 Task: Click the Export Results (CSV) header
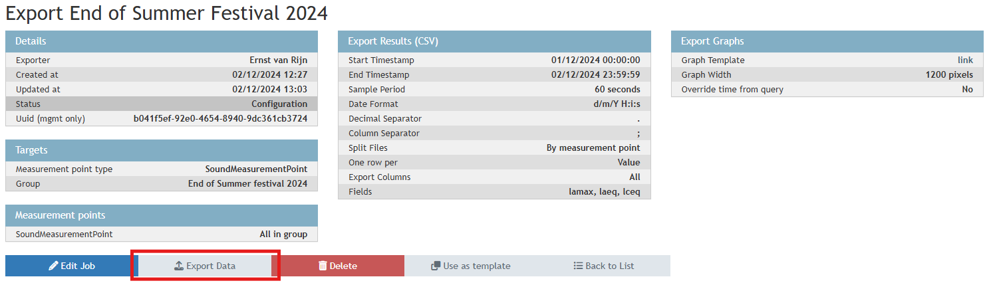pyautogui.click(x=494, y=41)
